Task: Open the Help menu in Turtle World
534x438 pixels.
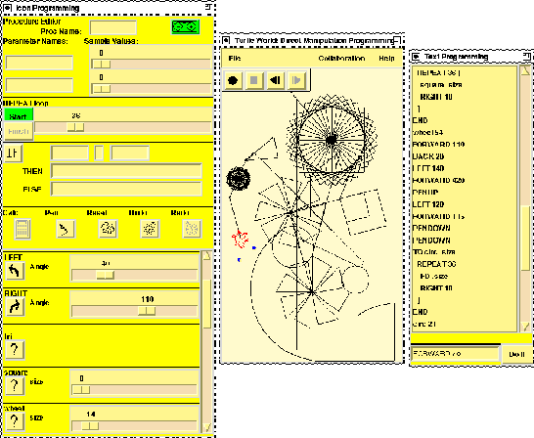Action: [x=386, y=59]
